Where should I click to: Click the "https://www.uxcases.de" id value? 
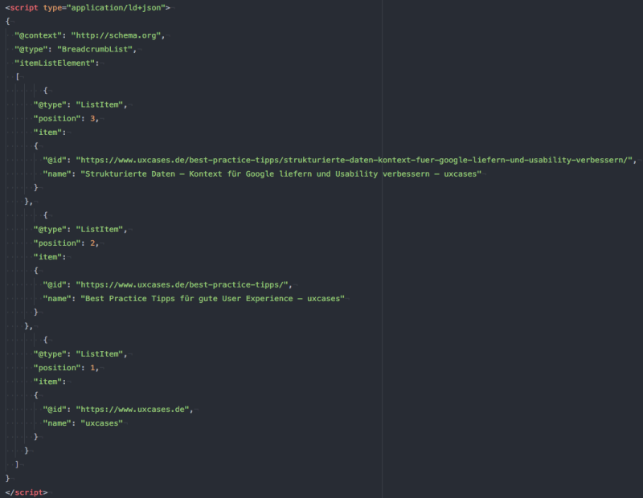[x=133, y=409]
